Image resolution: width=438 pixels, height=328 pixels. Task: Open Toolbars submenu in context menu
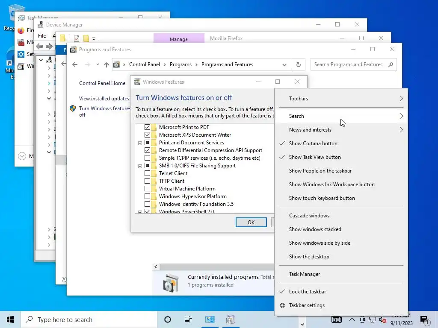click(341, 99)
